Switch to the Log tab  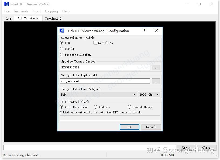pyautogui.click(x=9, y=18)
